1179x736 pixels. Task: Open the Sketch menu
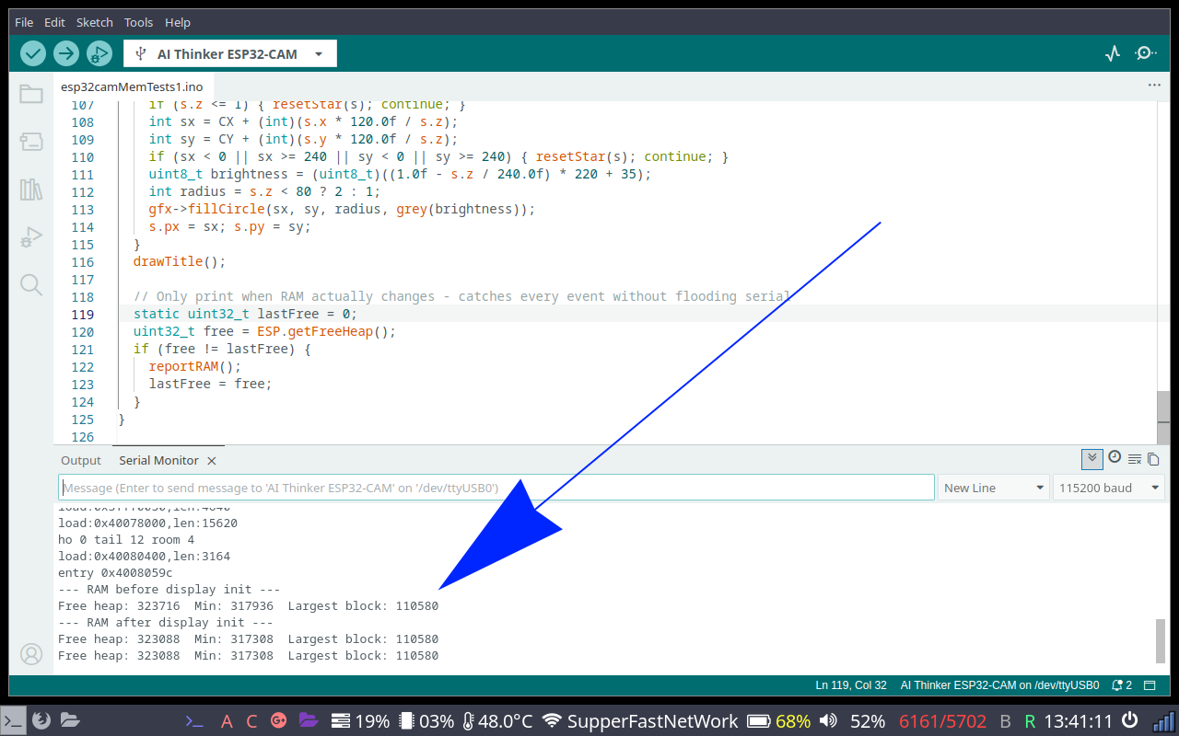pyautogui.click(x=94, y=22)
